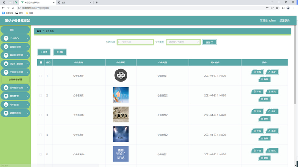Open the Chrome profile avatar icon
Image resolution: width=298 pixels, height=167 pixels.
pyautogui.click(x=288, y=8)
